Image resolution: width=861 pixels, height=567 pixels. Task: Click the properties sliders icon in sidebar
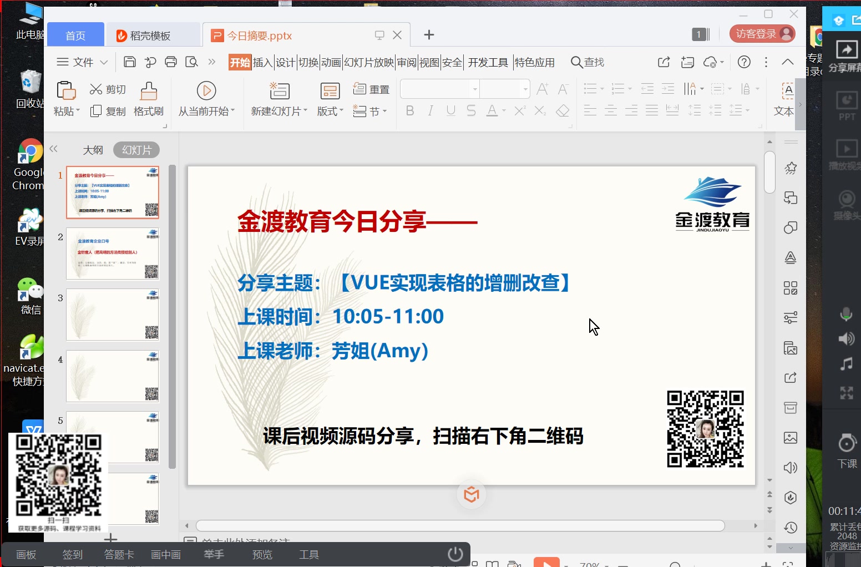click(x=791, y=317)
